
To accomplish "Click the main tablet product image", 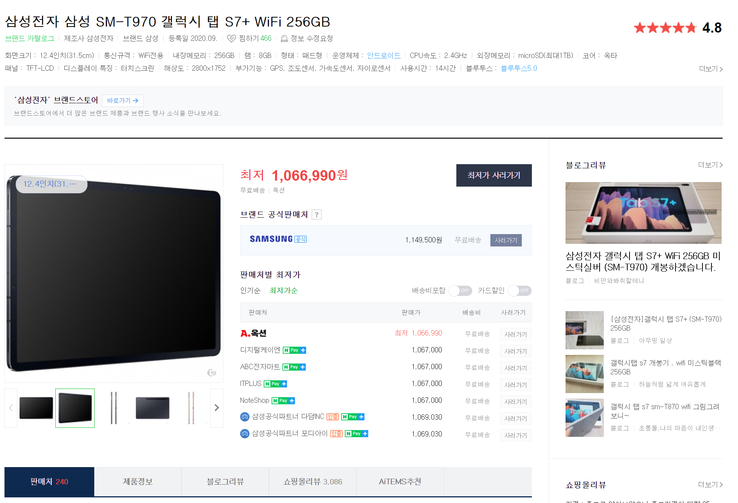I will [114, 273].
